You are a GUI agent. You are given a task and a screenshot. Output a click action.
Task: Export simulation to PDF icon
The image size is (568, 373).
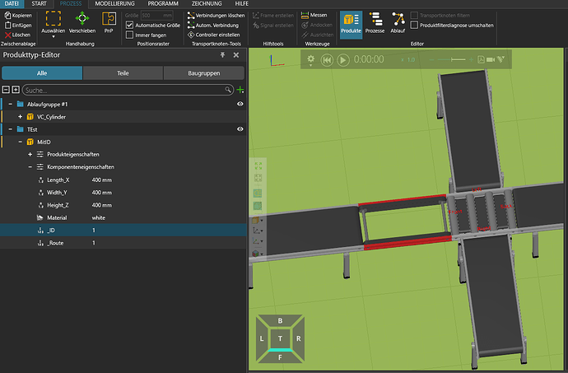pyautogui.click(x=481, y=59)
